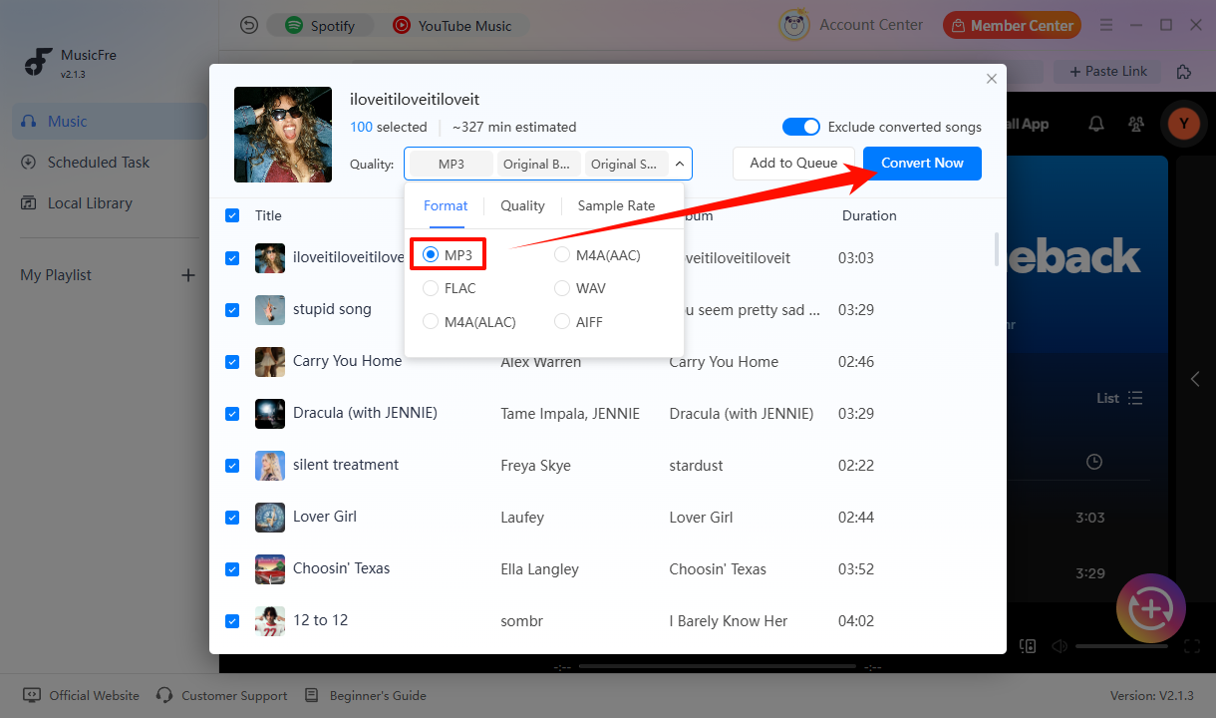The height and width of the screenshot is (718, 1216).
Task: Close the conversion dialog with the X
Action: point(991,79)
